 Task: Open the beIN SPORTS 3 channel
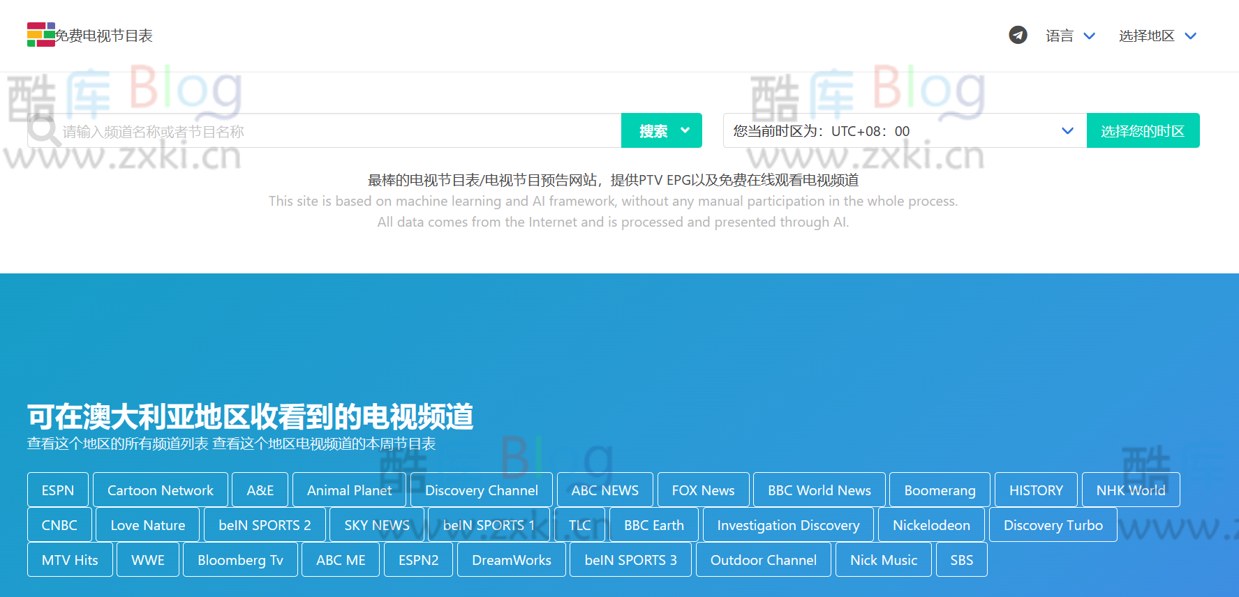(x=631, y=559)
